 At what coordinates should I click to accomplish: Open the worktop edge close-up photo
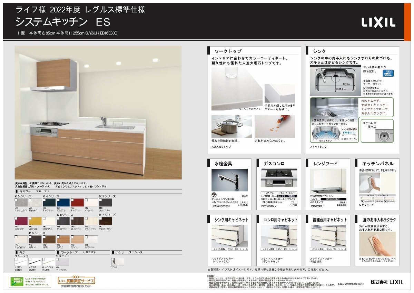280,93
